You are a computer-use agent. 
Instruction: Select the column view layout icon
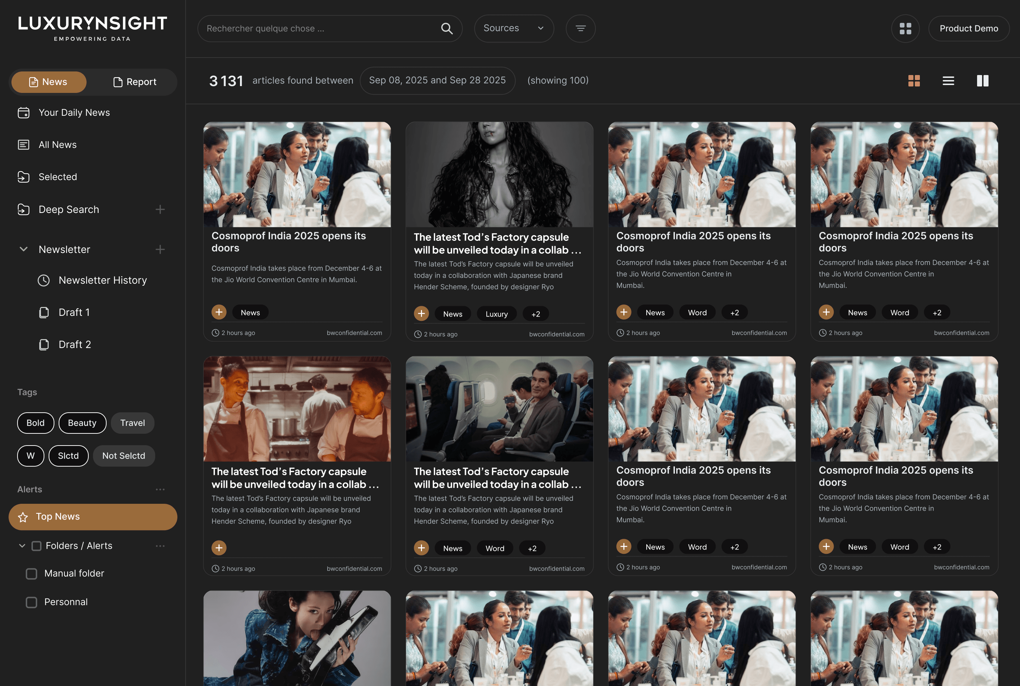tap(982, 80)
